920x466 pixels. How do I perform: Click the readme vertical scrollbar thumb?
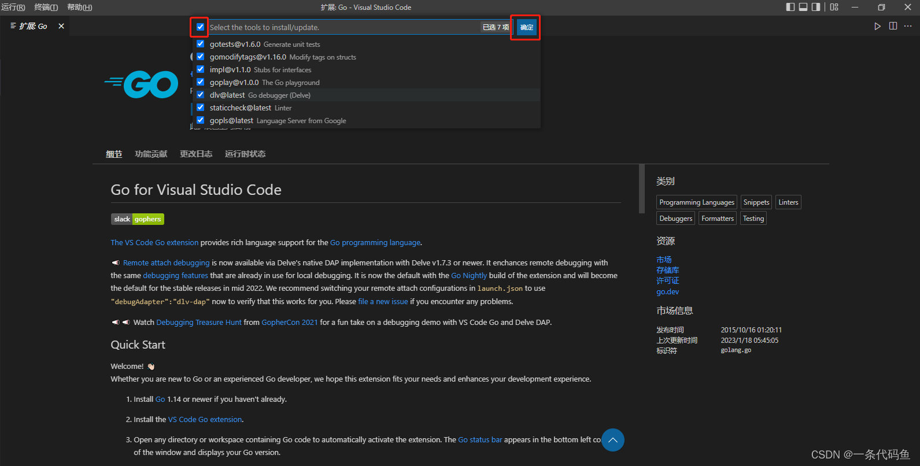pos(641,189)
